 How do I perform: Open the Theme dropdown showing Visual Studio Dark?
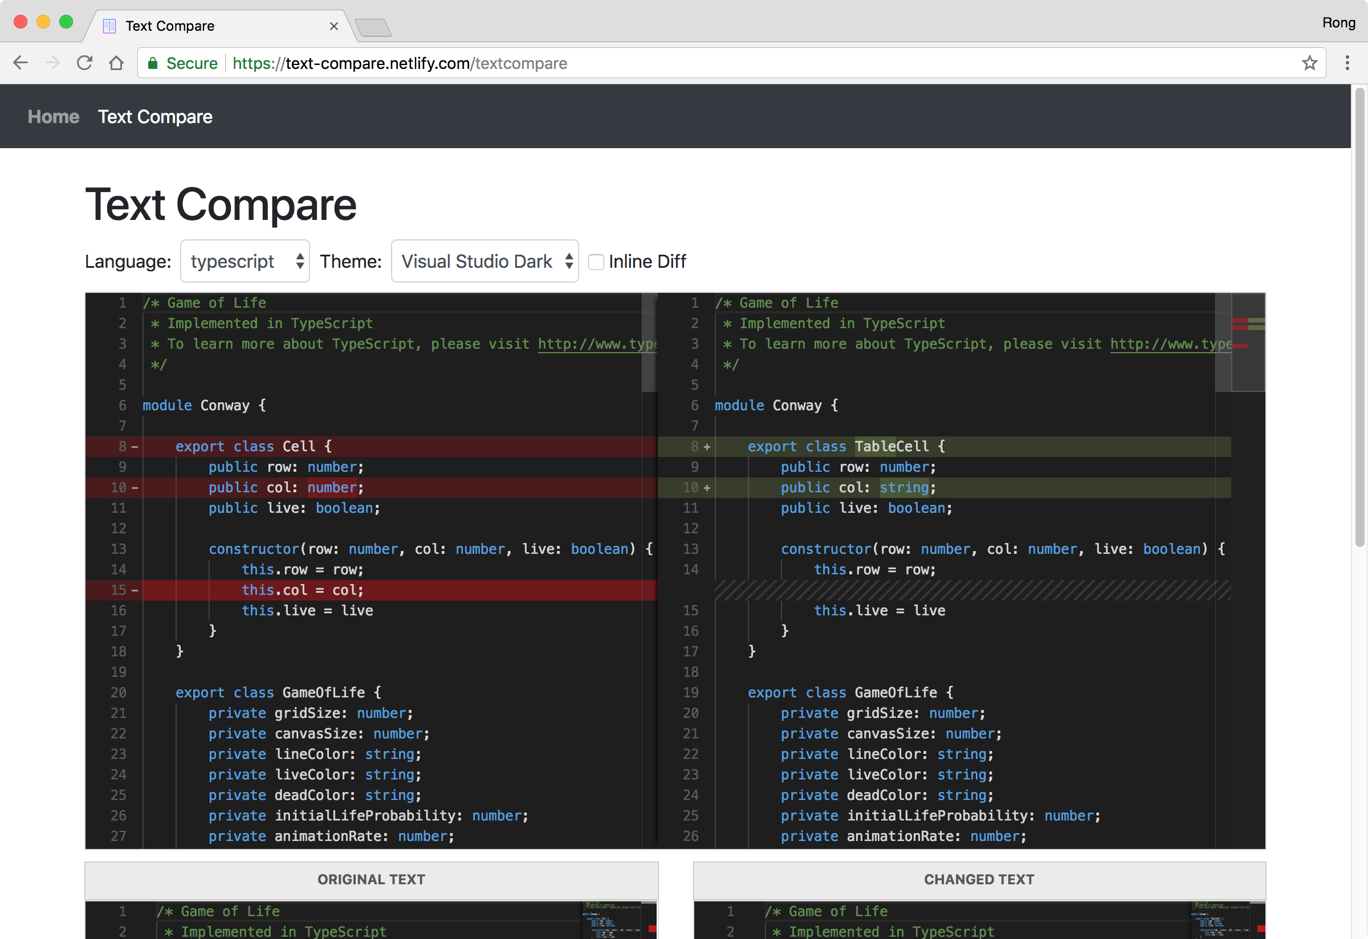[484, 261]
